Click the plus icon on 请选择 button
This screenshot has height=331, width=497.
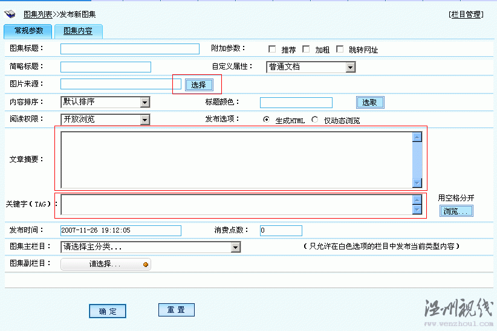pos(145,265)
